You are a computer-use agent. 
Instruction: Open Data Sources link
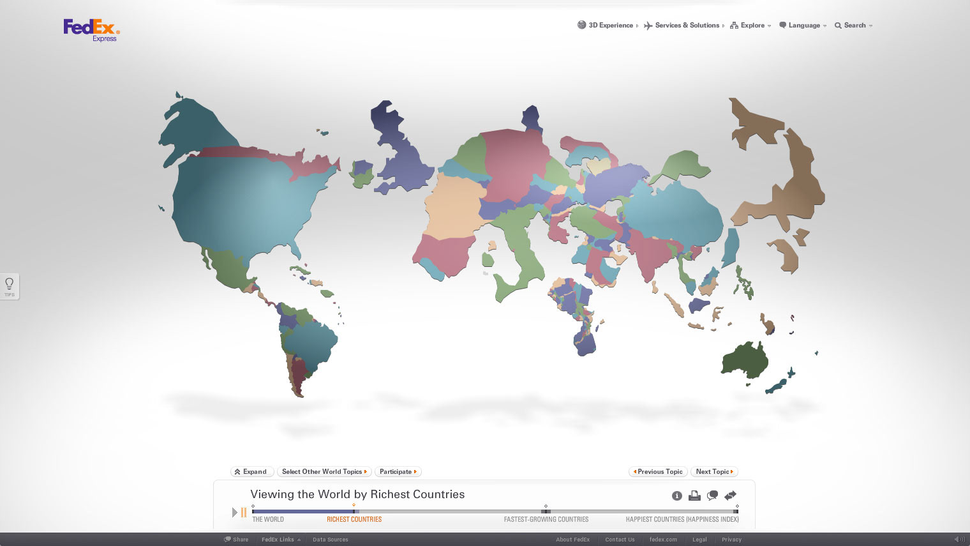(331, 540)
